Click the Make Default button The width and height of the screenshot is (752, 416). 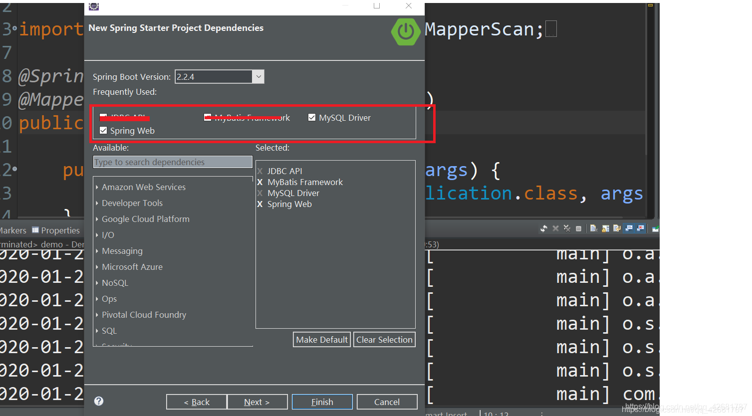(322, 340)
